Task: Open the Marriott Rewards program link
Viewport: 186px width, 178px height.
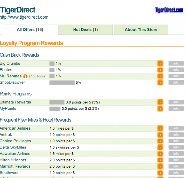Action: (x=15, y=166)
